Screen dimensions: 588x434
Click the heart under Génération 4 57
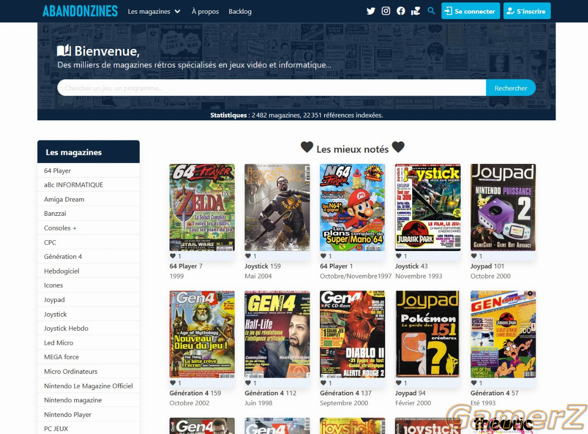(474, 383)
